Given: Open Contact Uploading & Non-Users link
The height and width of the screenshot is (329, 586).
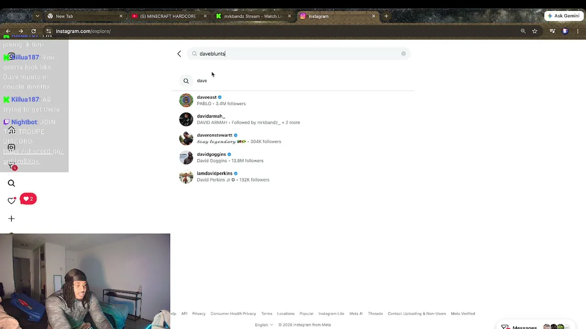Looking at the screenshot, I should coord(417,313).
